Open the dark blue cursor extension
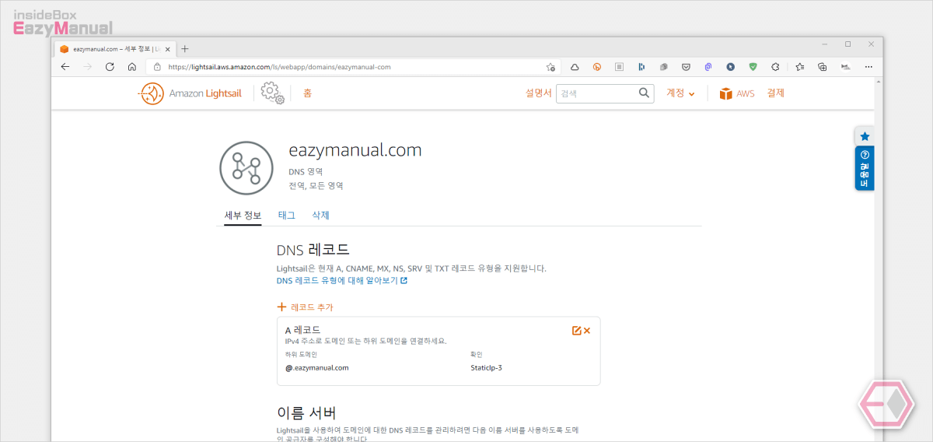The width and height of the screenshot is (933, 442). click(730, 67)
